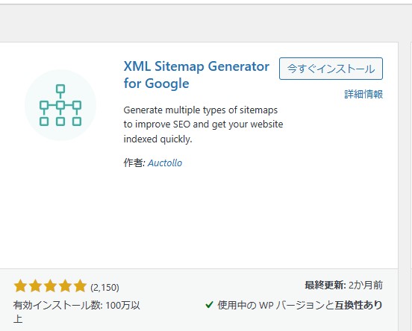Click the first gold rating star
Image resolution: width=412 pixels, height=331 pixels.
click(x=20, y=286)
